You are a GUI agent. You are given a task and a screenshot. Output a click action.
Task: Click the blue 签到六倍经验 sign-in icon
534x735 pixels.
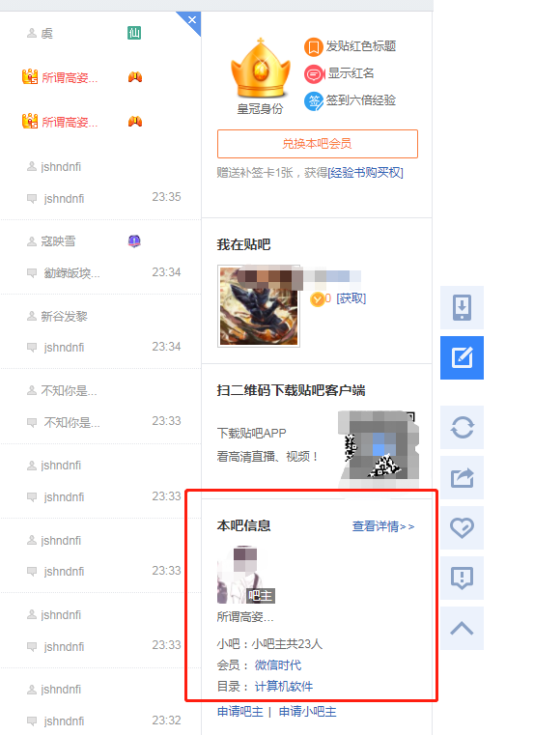coord(314,100)
